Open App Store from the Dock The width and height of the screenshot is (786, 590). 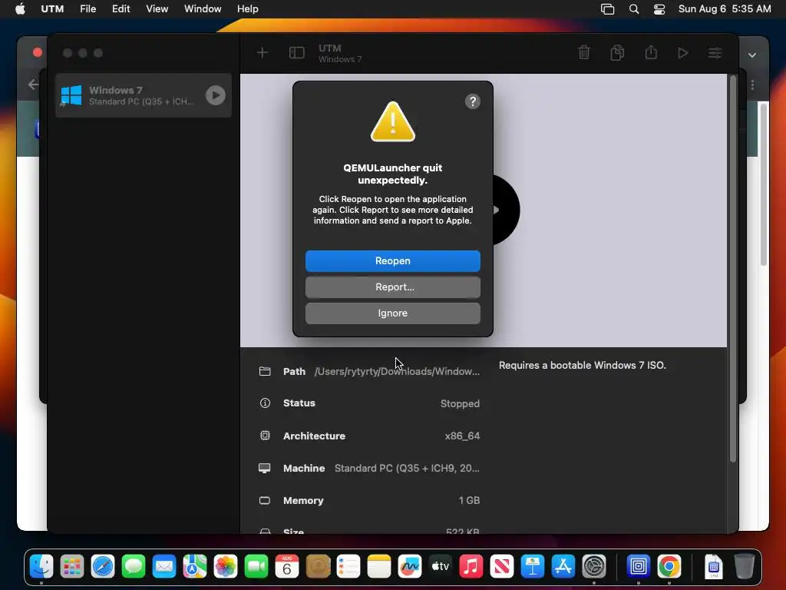(563, 566)
